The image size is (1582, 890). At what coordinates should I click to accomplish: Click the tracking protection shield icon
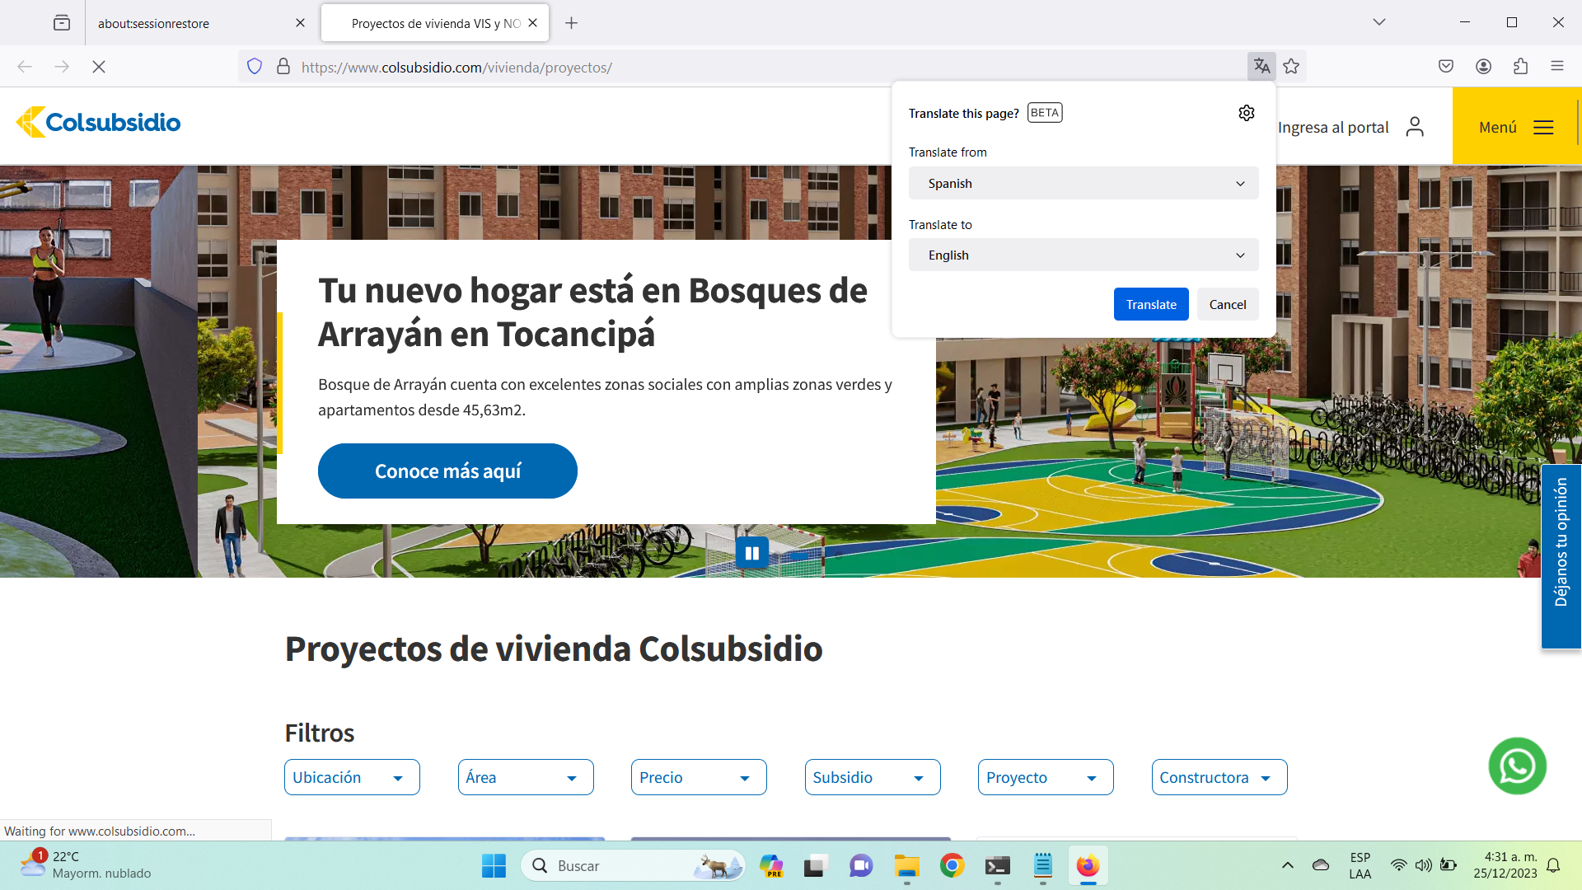(255, 67)
